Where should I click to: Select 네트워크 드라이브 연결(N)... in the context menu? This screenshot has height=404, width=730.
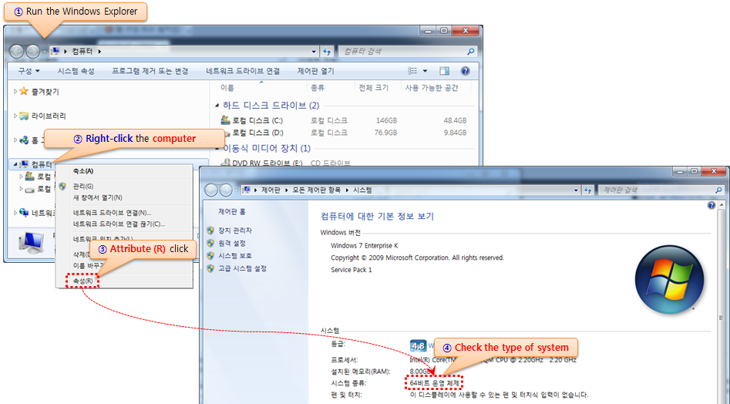point(112,213)
